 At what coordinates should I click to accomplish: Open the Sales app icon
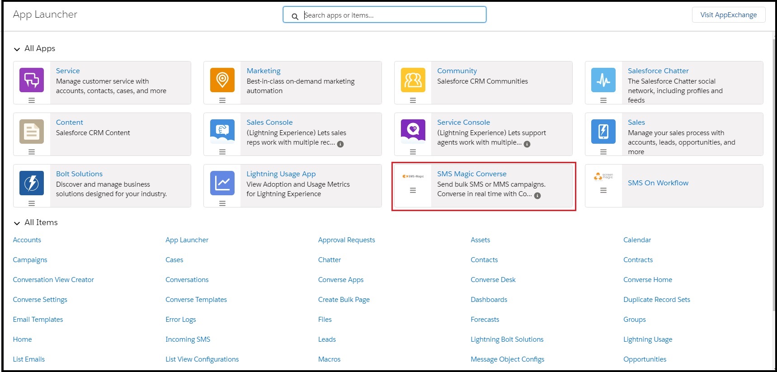coord(603,132)
